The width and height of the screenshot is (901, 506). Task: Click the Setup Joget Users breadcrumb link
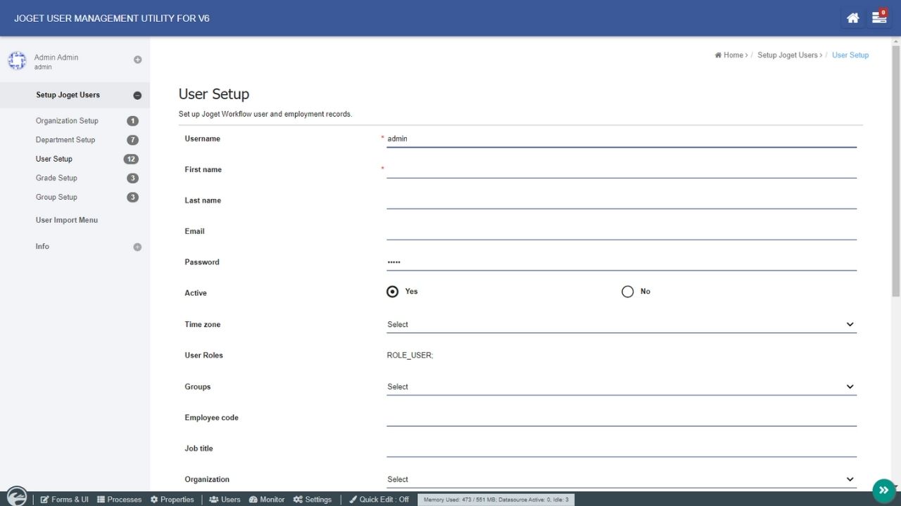tap(787, 55)
